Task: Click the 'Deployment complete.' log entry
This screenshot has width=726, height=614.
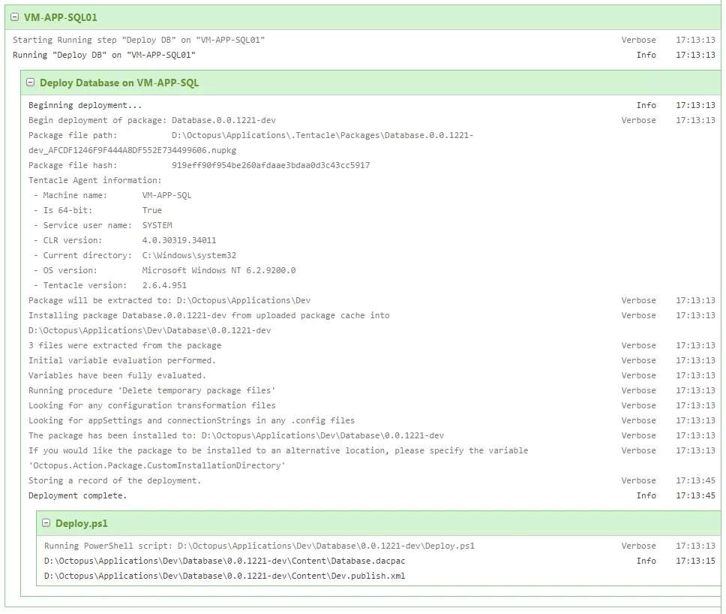Action: 77,495
